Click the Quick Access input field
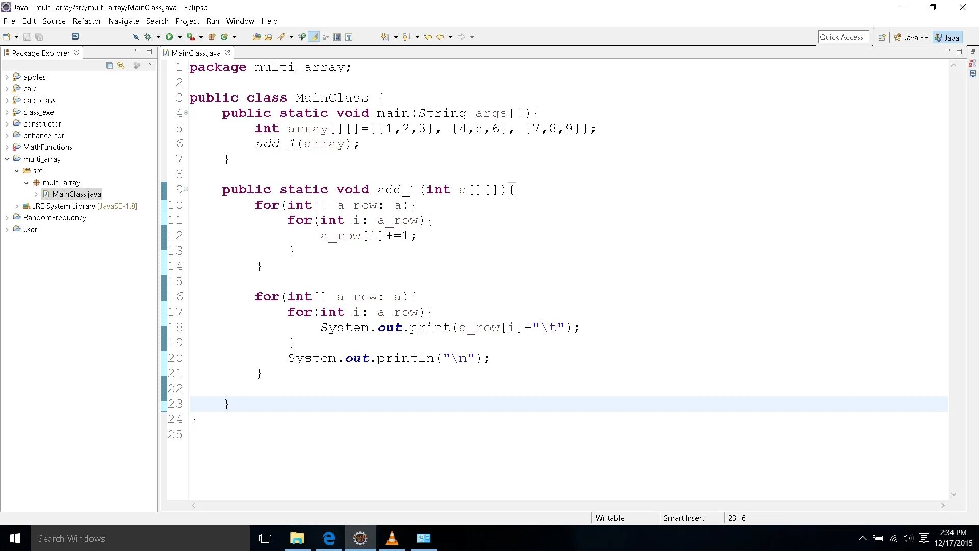The width and height of the screenshot is (979, 551). pos(843,36)
